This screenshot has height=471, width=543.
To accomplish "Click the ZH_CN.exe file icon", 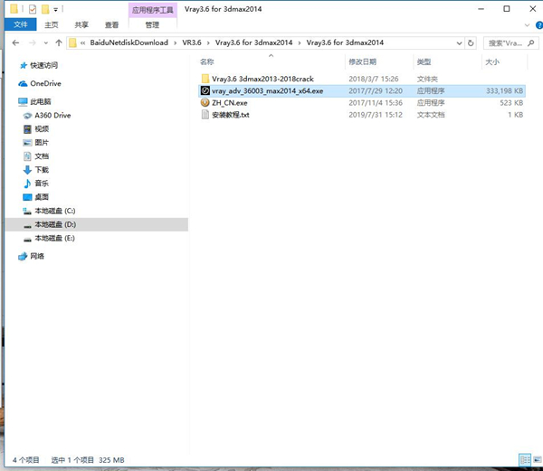I will point(205,103).
